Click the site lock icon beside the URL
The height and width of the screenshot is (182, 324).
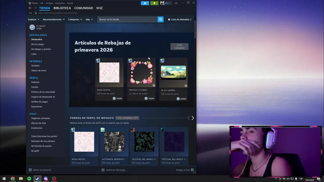36,13
